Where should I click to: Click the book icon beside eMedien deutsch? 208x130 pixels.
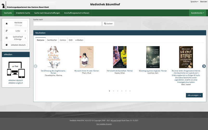click(7, 45)
